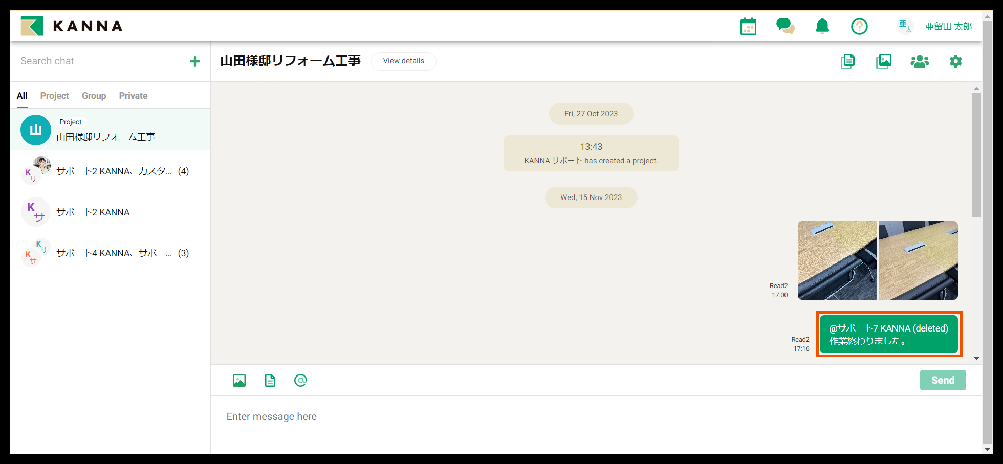This screenshot has width=1003, height=464.
Task: Click the 作業終わりました message bubble
Action: [x=889, y=334]
